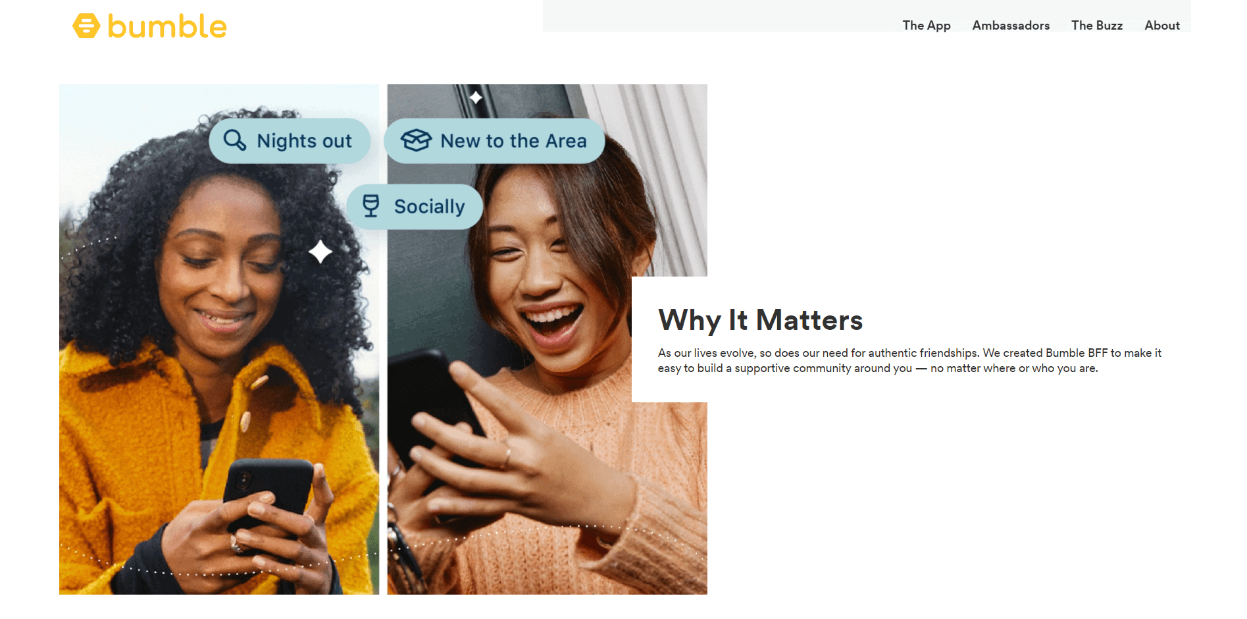Click the white sparkle near the woman's curly hair

click(320, 251)
